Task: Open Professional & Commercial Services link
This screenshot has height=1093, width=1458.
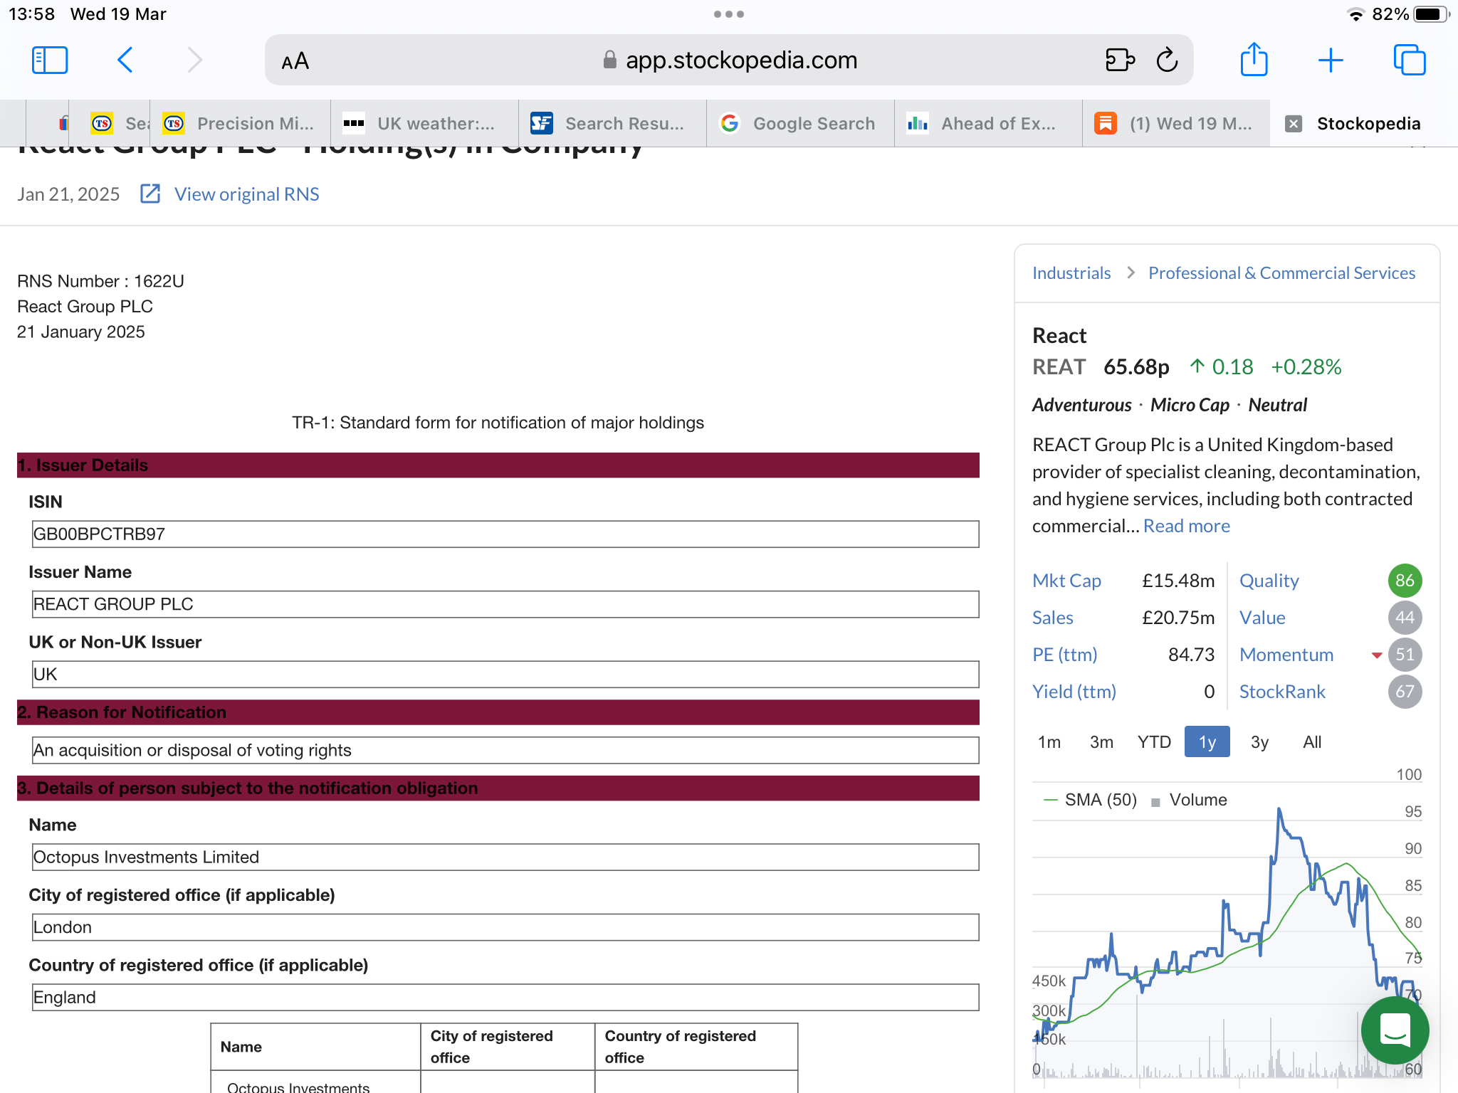Action: (x=1281, y=273)
